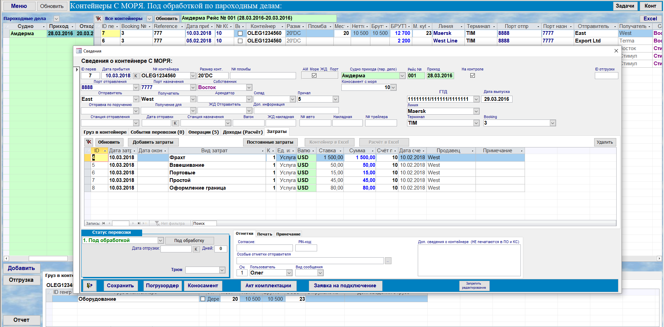The height and width of the screenshot is (327, 664).
Task: Open calendar button next to Дата отправки
Action: 175,123
